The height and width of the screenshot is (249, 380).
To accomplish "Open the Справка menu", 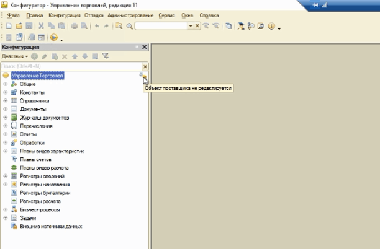I will 209,15.
